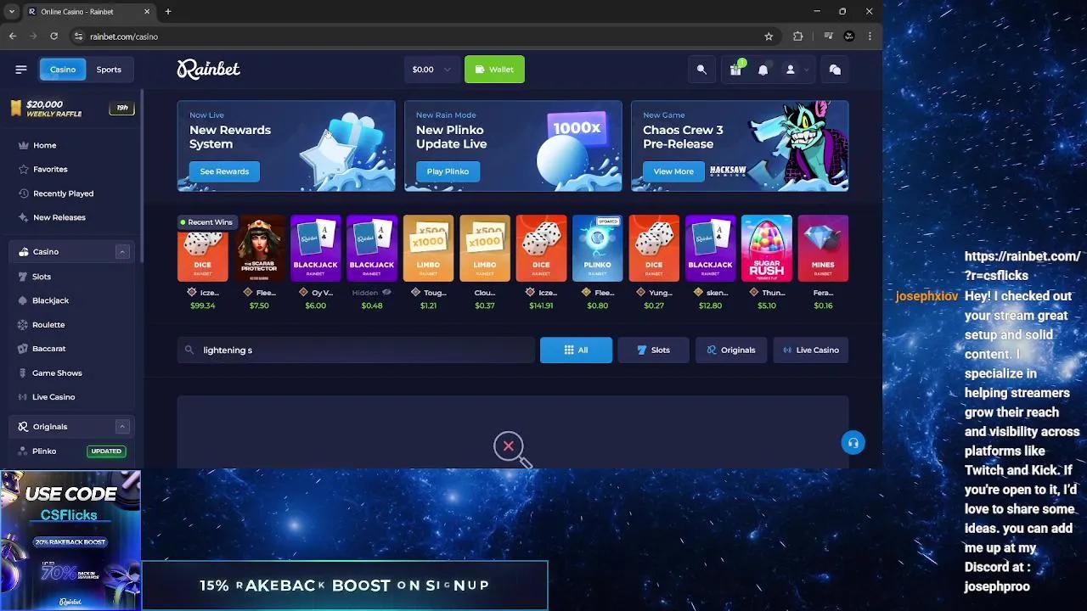Open Dice win of $99.34
Viewport: 1087px width, 611px height.
202,255
